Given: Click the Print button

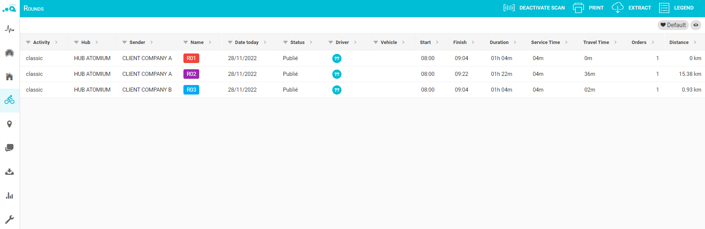Looking at the screenshot, I should click(x=588, y=8).
